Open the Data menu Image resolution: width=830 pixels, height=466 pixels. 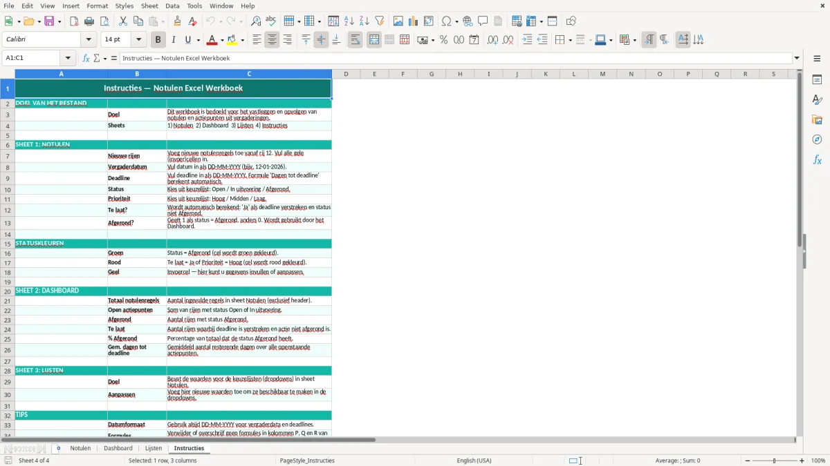pyautogui.click(x=172, y=6)
